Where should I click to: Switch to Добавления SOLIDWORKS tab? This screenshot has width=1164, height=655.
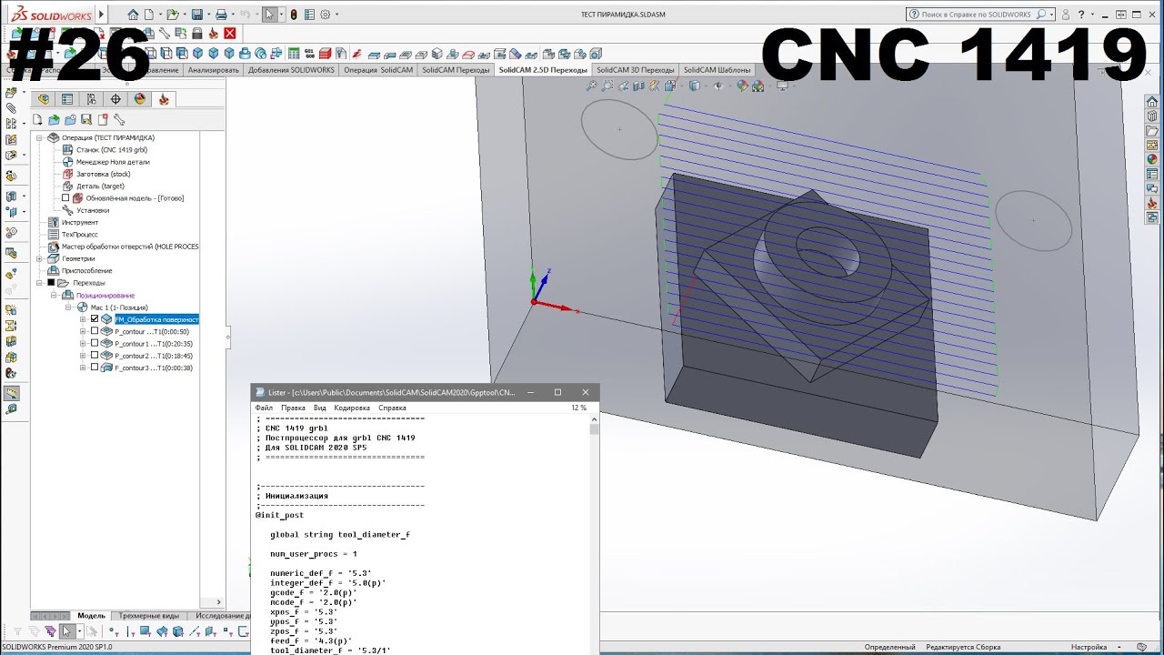[291, 70]
